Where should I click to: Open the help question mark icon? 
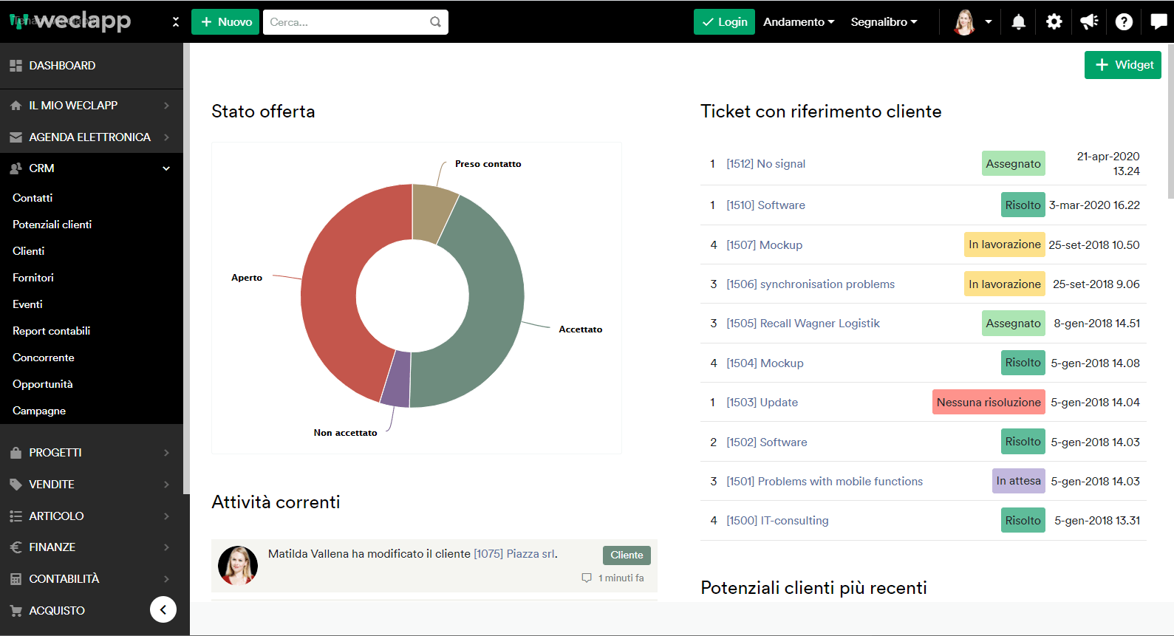[x=1124, y=22]
